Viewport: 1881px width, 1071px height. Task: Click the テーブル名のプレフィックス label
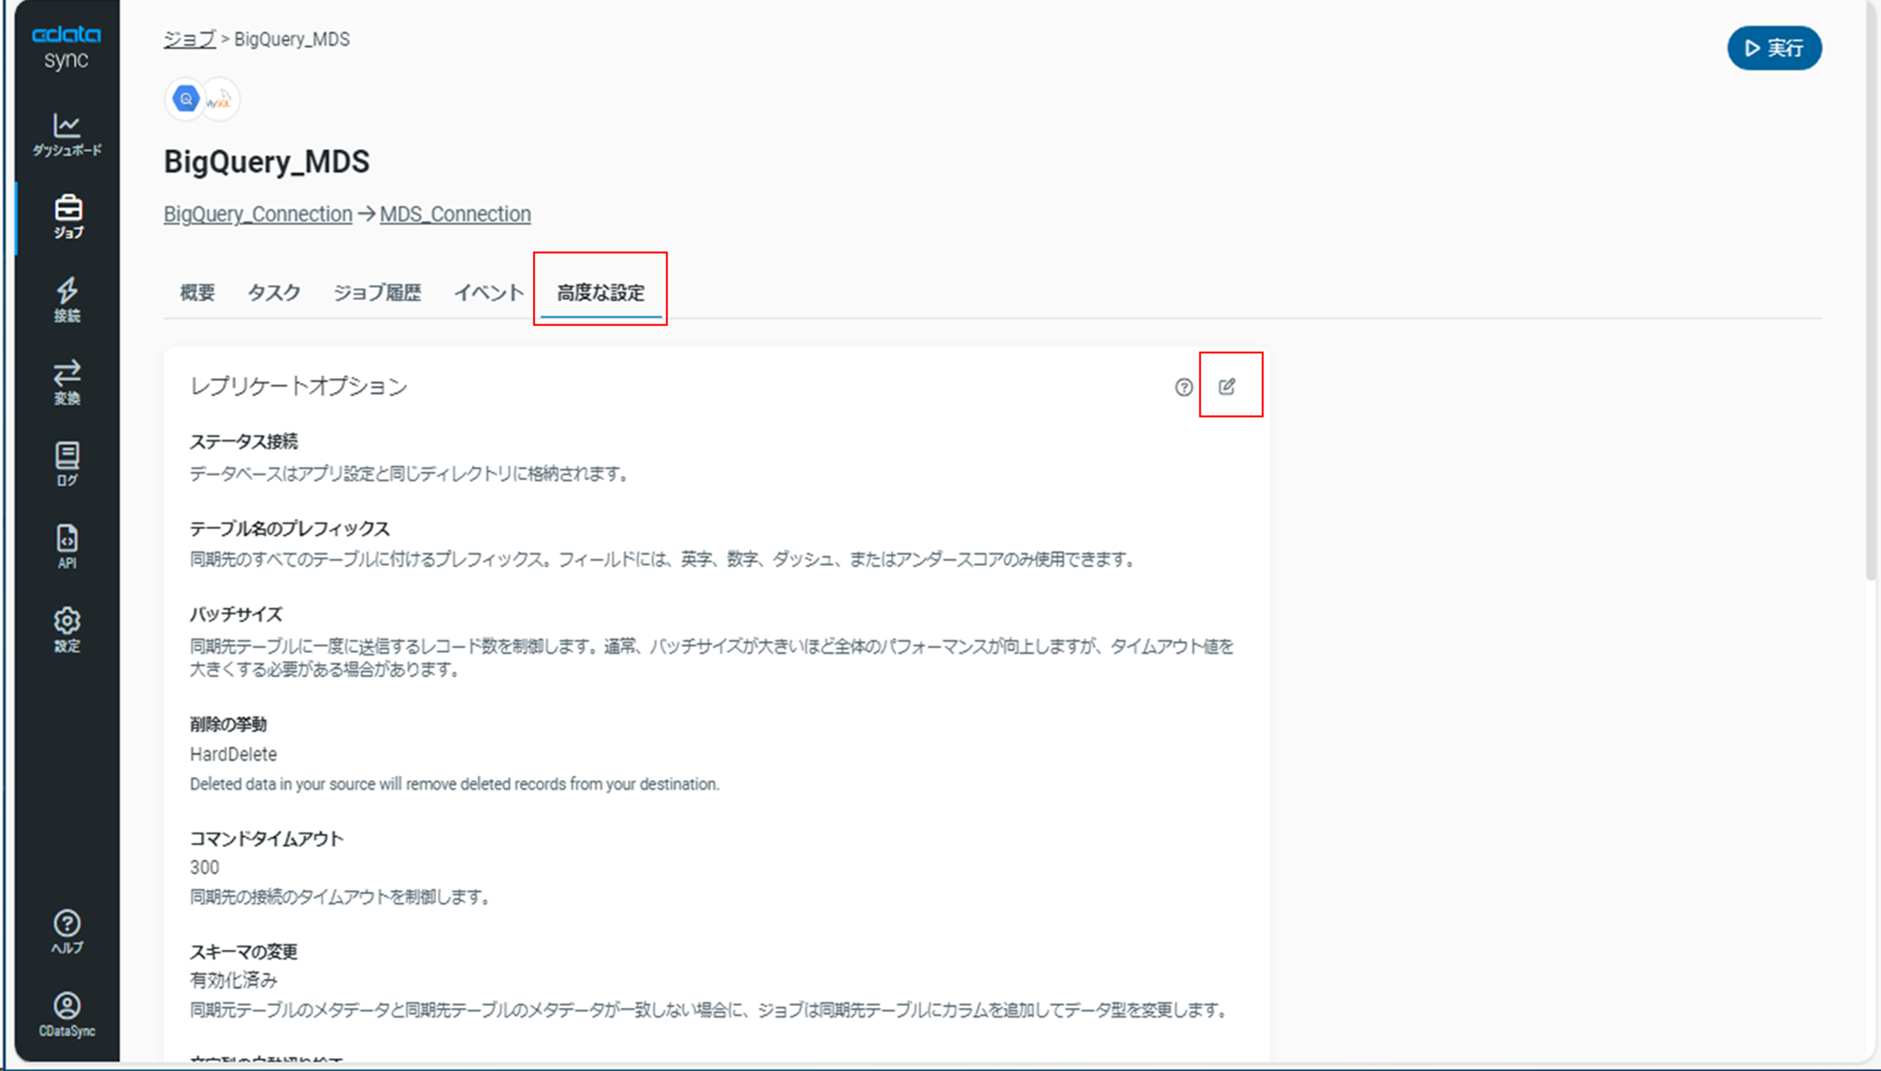[290, 528]
